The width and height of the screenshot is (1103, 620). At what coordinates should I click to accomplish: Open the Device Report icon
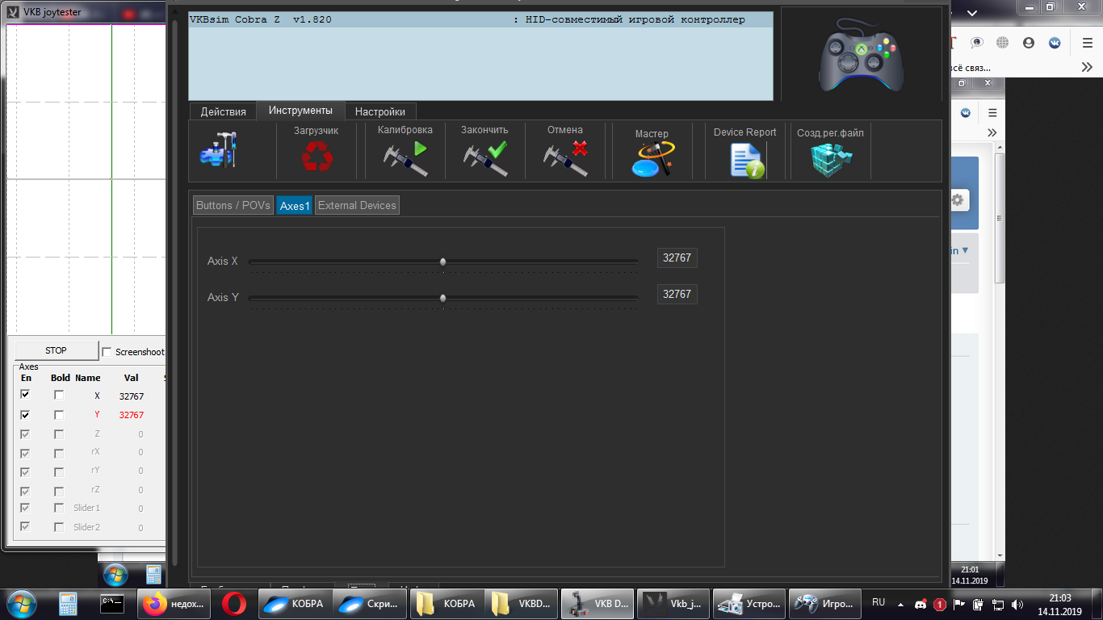745,159
